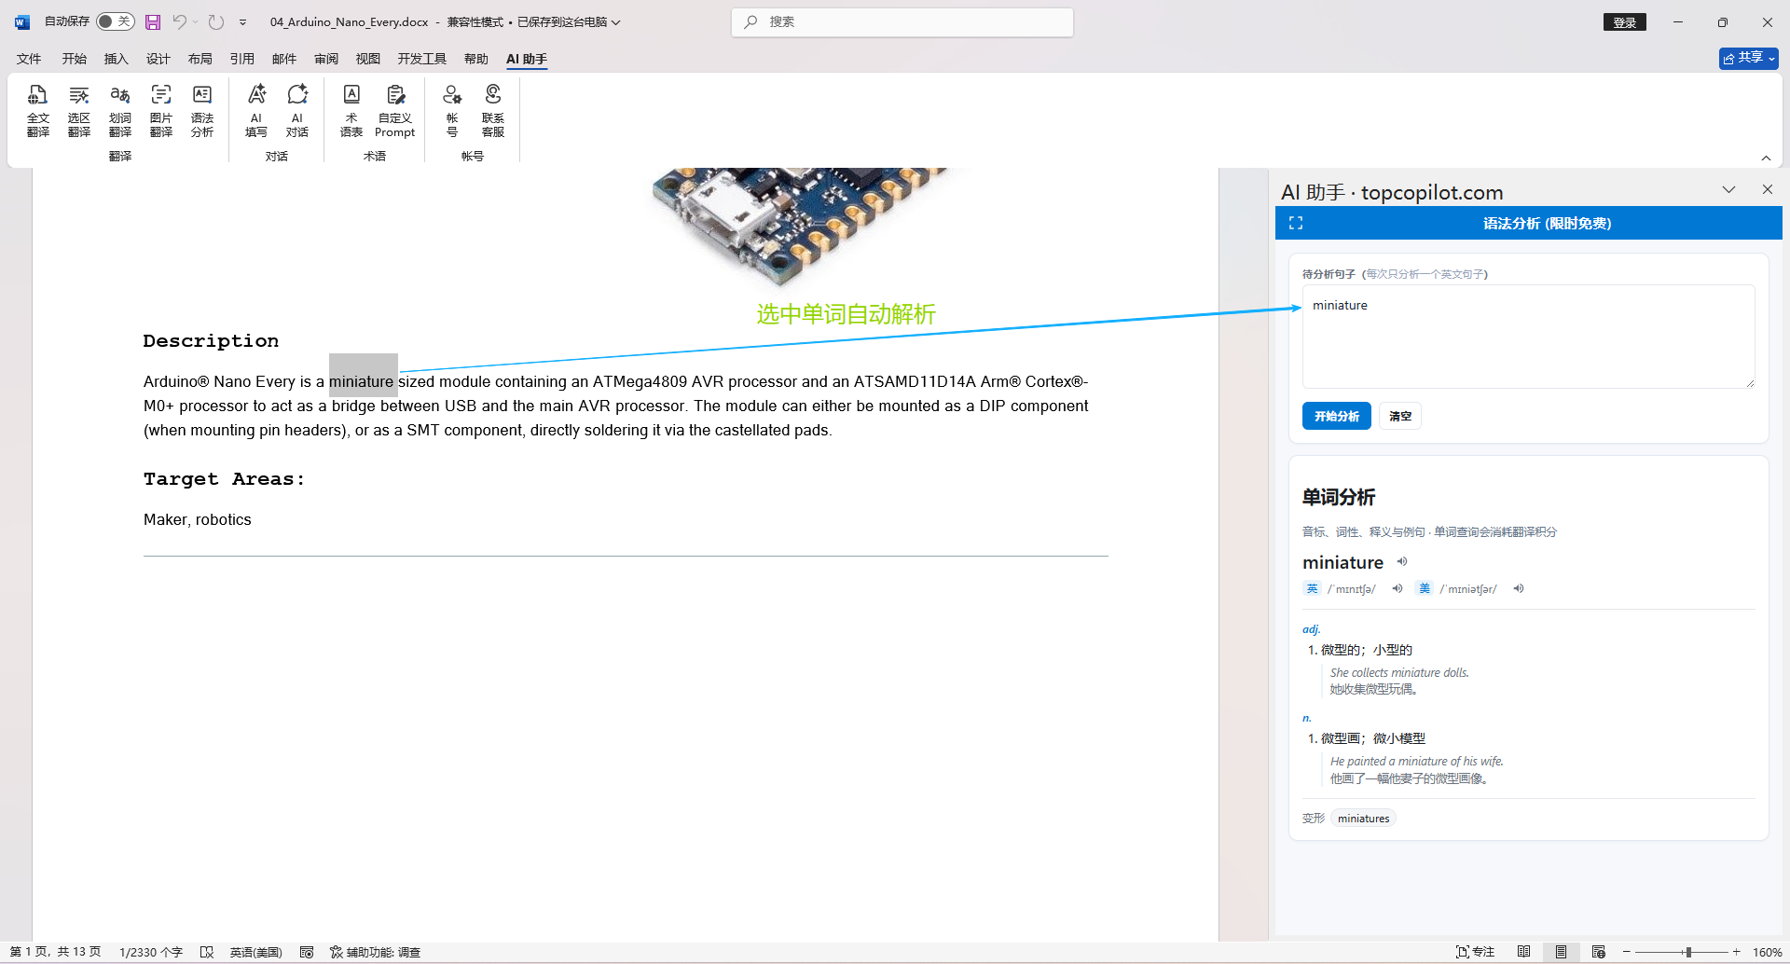1790x964 pixels.
Task: Open the 语法分析 grammar analysis tool
Action: (x=202, y=110)
